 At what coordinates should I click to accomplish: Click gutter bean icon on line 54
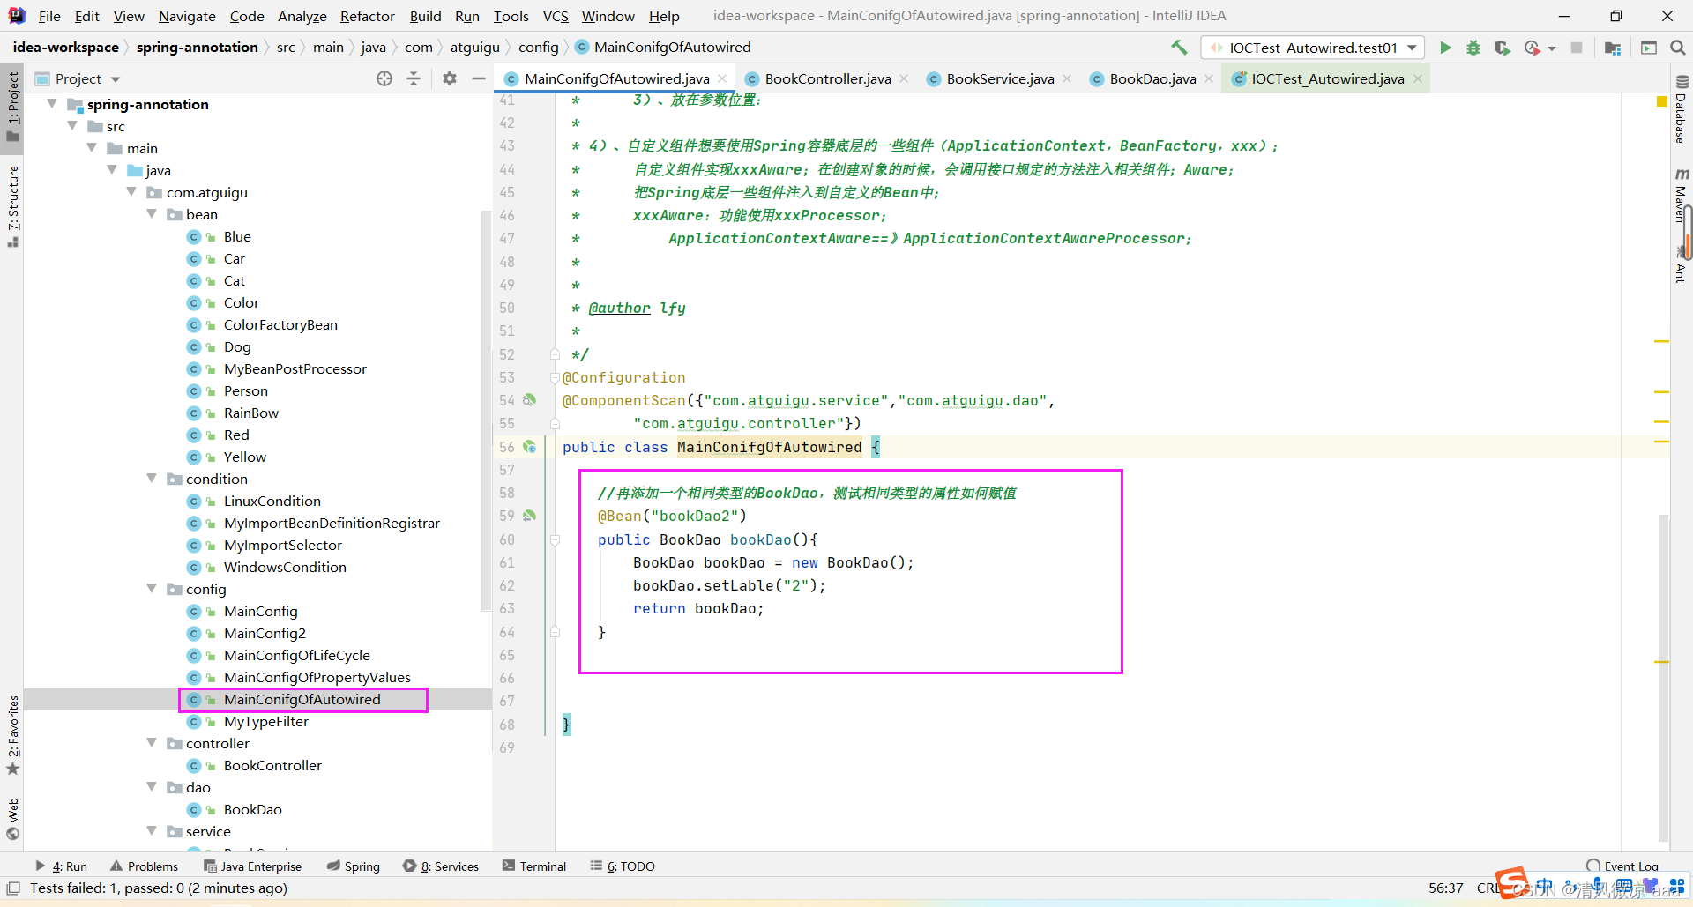(x=529, y=400)
